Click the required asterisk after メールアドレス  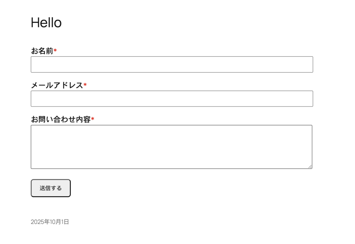[x=85, y=85]
